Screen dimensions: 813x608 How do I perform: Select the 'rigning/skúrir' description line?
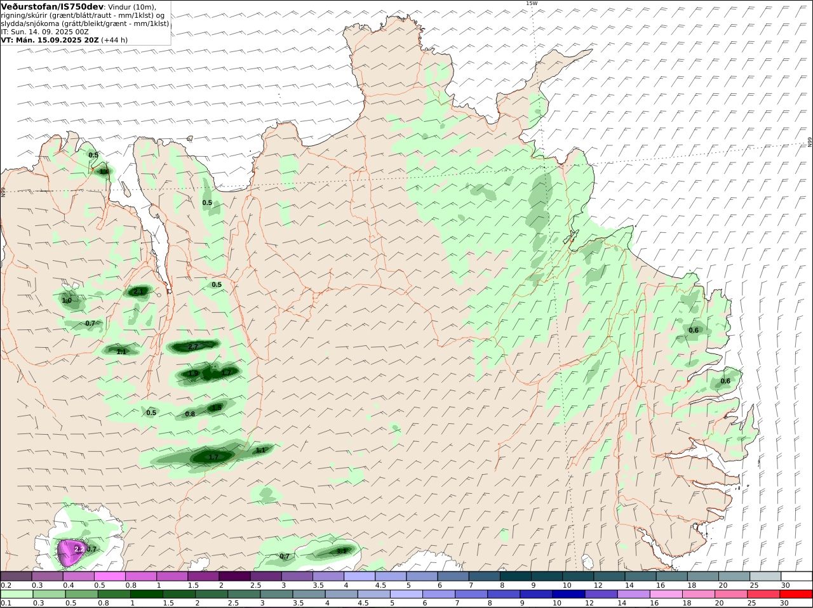(x=83, y=15)
